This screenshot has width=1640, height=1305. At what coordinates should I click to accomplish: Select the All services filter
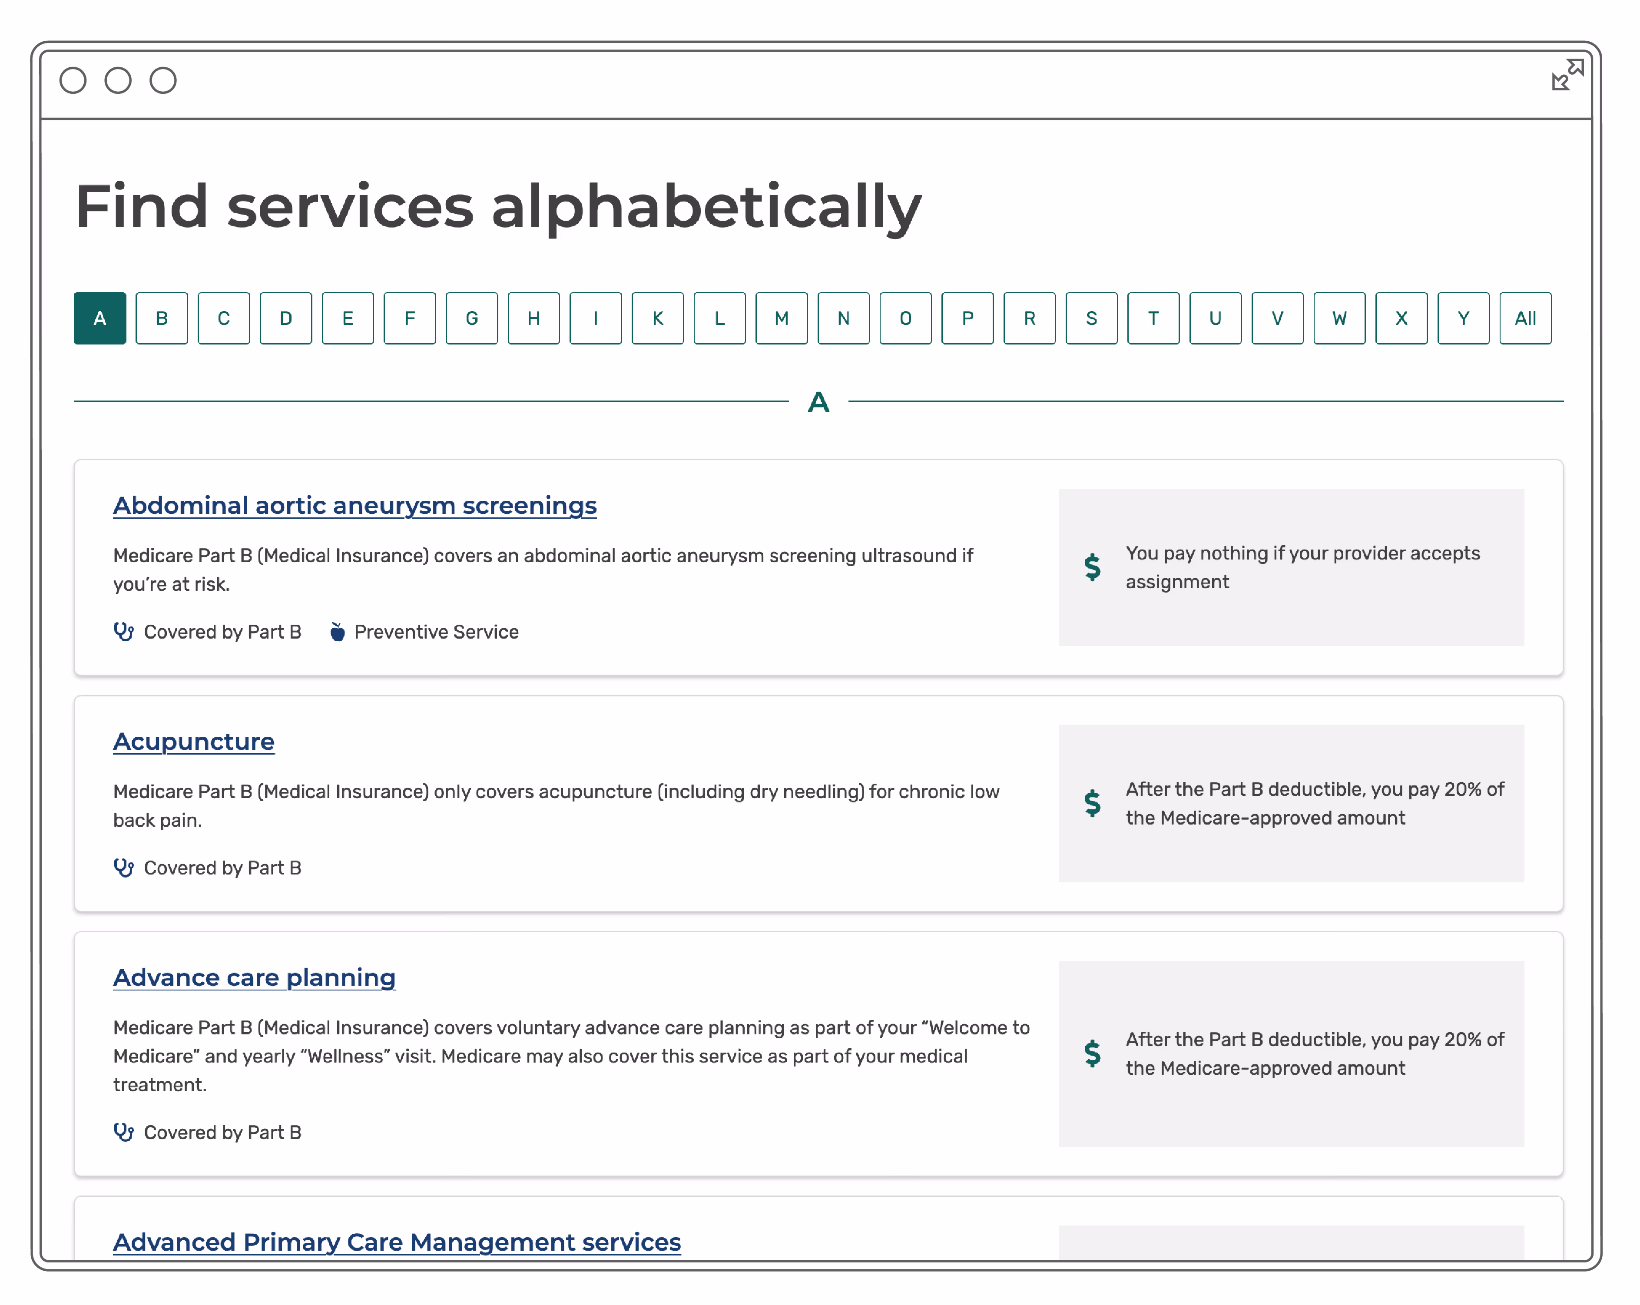(x=1525, y=318)
